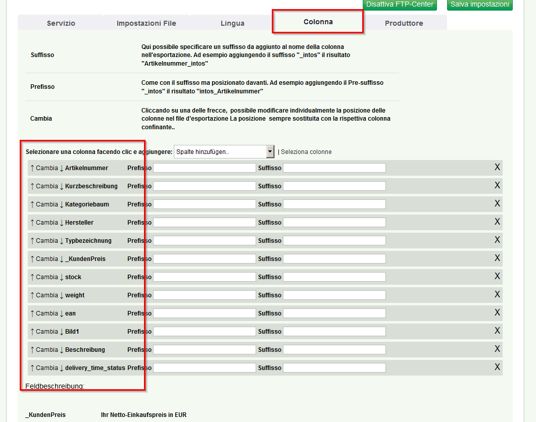Shift Hersteller column down
Screen dimensions: 536x422
coord(62,223)
